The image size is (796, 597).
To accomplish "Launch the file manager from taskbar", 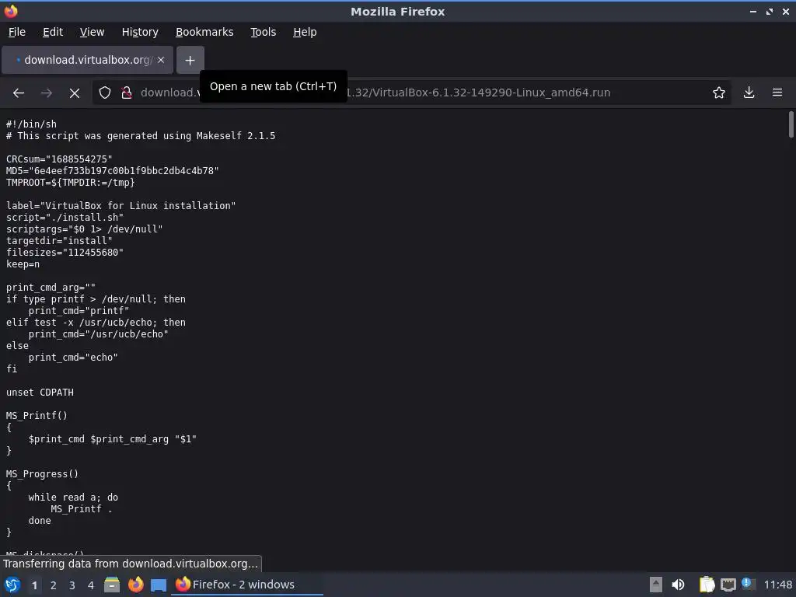I will coord(112,585).
